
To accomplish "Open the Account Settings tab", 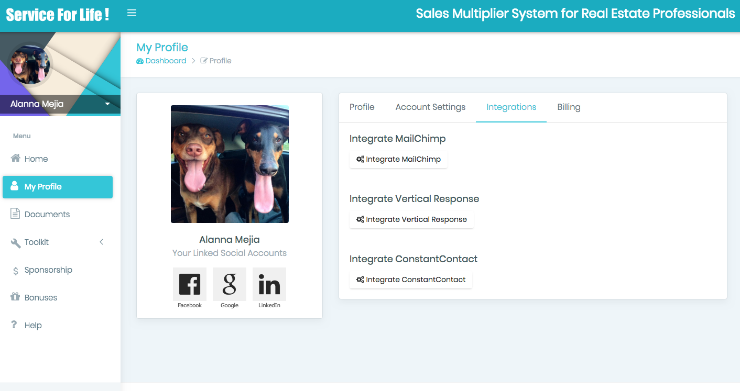I will (430, 107).
